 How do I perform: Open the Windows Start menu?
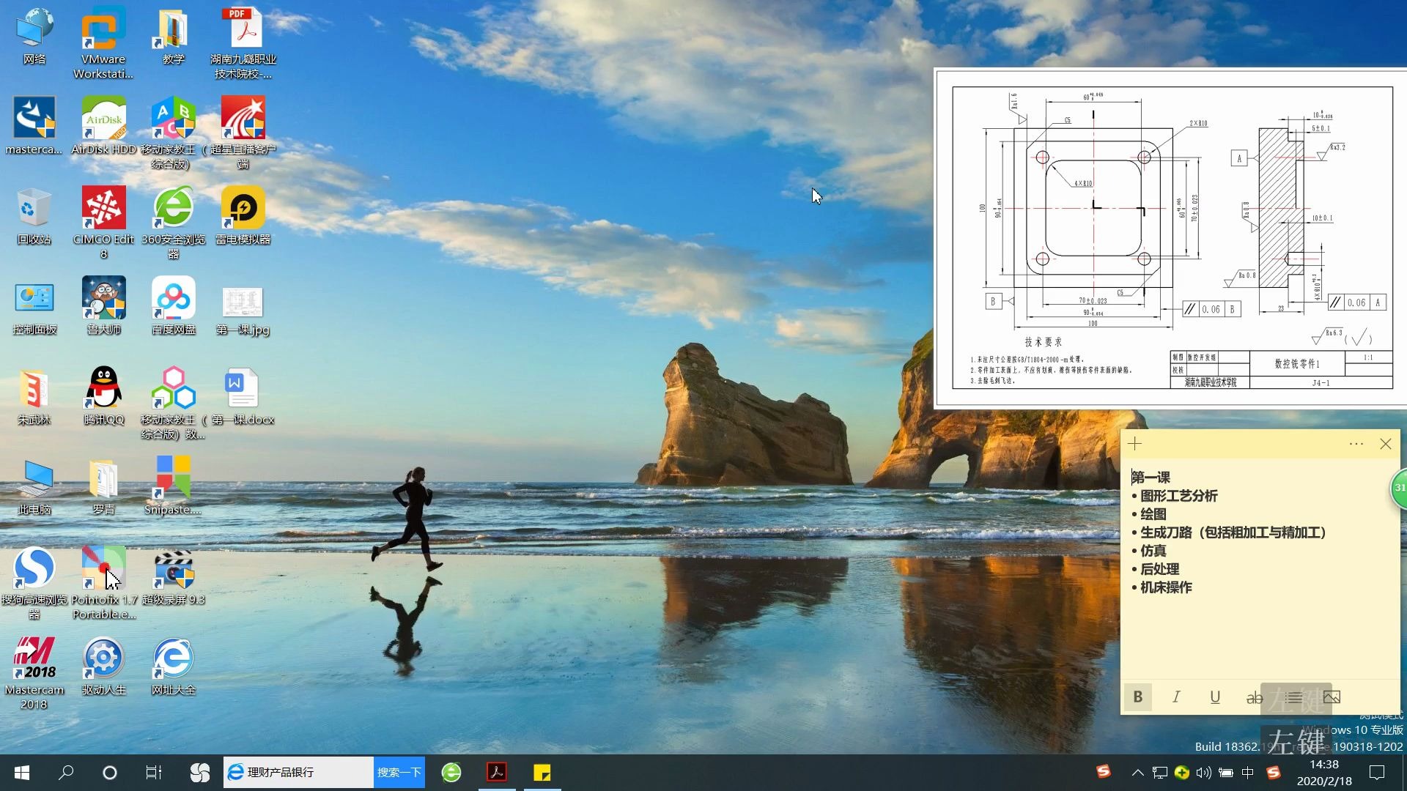(22, 773)
